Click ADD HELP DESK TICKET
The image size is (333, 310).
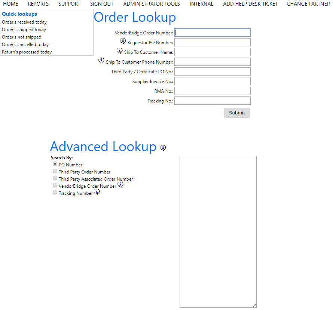click(x=250, y=4)
